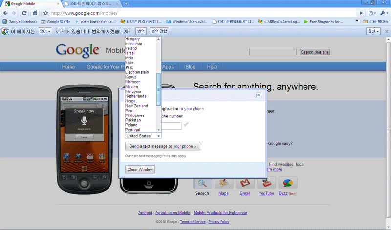Select Philippines in country list

[x=135, y=115]
